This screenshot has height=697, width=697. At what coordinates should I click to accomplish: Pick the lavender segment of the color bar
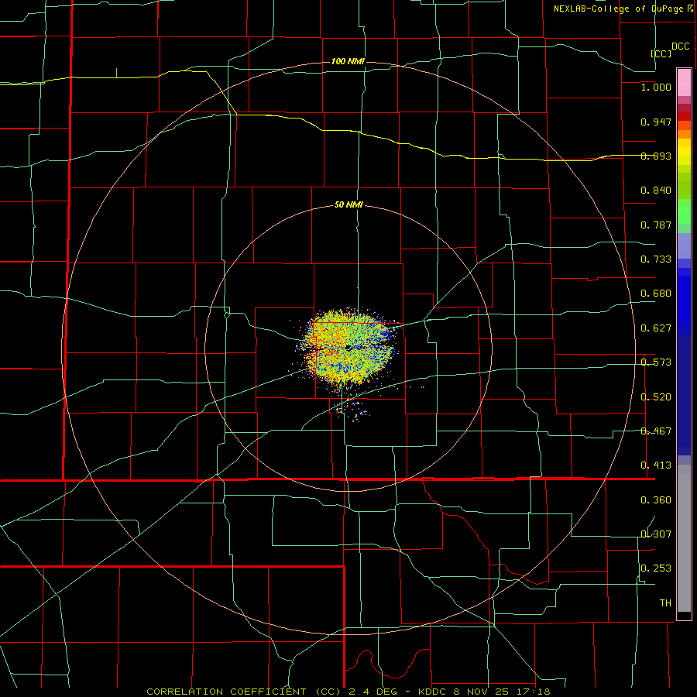click(x=684, y=245)
